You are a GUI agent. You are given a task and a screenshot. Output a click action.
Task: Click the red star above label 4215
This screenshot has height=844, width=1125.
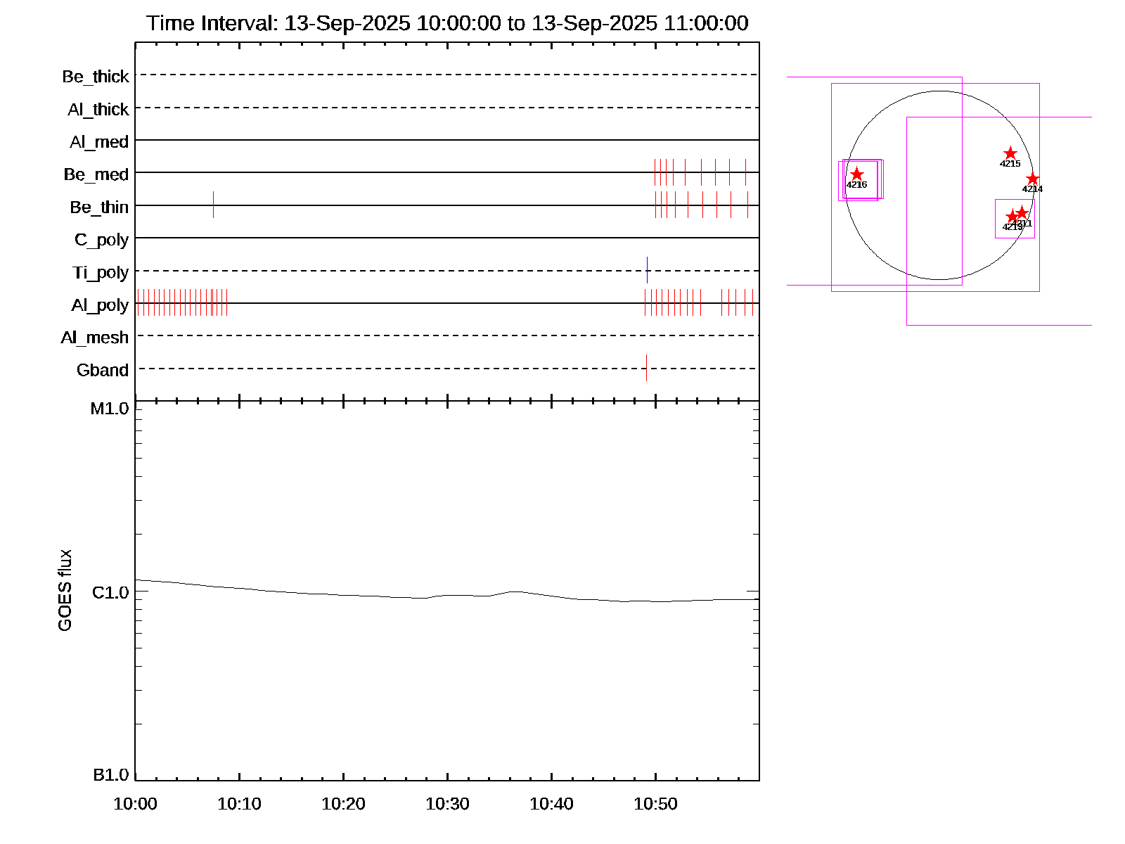(x=1010, y=153)
